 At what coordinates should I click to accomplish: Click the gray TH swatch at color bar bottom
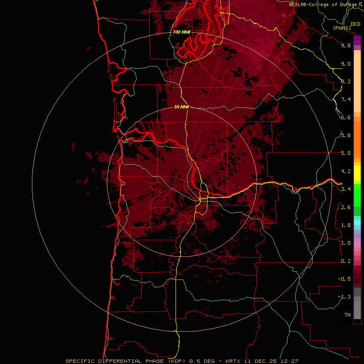coord(357,311)
